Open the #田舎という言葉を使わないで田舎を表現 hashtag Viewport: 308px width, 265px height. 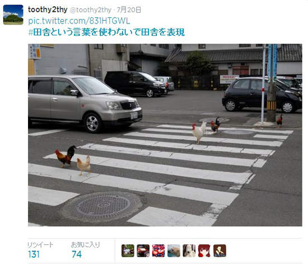pyautogui.click(x=106, y=32)
